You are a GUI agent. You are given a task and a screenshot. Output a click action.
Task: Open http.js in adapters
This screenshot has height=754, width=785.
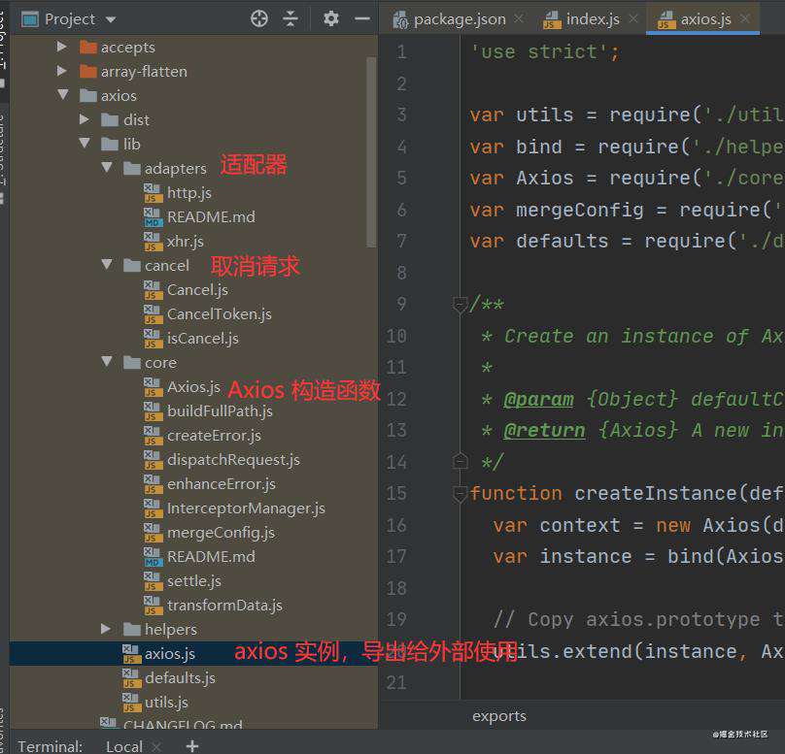188,193
